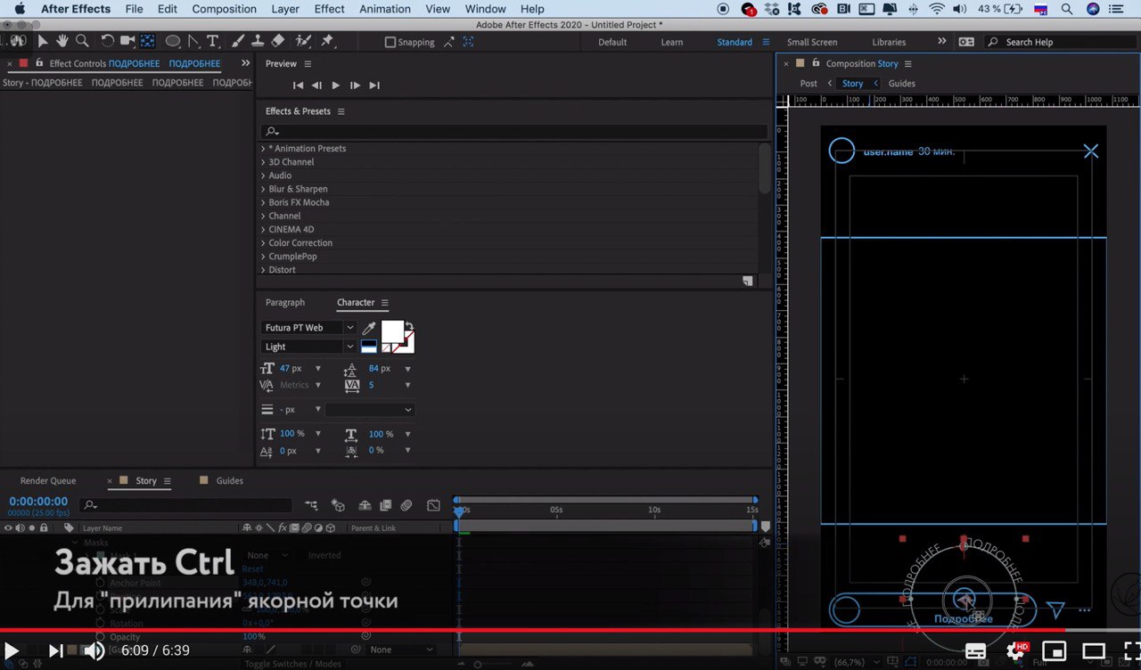Select the Horizontal Type tool
The width and height of the screenshot is (1141, 670).
click(x=213, y=42)
